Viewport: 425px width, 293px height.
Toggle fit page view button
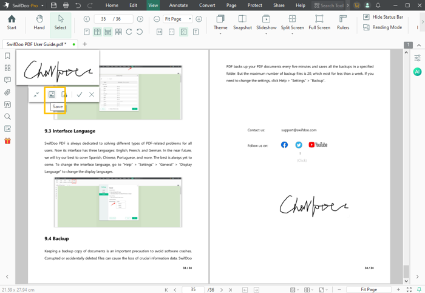pos(184,32)
